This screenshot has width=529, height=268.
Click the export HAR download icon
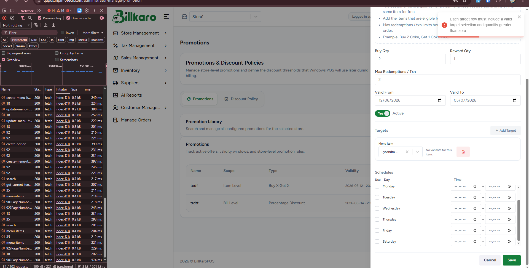coord(53,25)
